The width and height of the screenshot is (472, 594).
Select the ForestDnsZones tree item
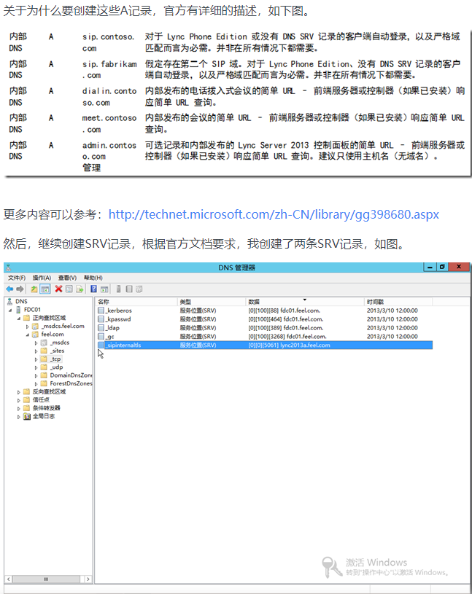(x=71, y=384)
